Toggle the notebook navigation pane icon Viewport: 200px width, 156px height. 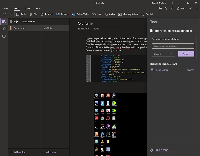coord(4,21)
